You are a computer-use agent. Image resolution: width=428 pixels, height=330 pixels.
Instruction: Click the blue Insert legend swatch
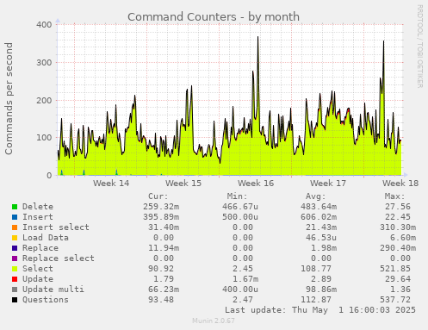point(15,217)
